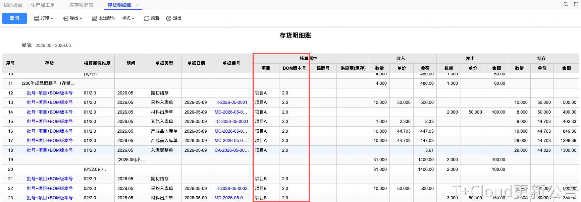Open document link II-2026-05-0002
This screenshot has width=581, height=202.
click(232, 189)
